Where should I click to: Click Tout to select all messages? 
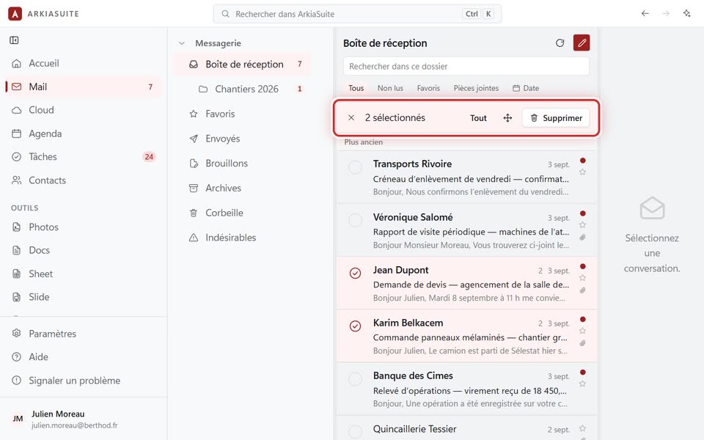[x=478, y=118]
